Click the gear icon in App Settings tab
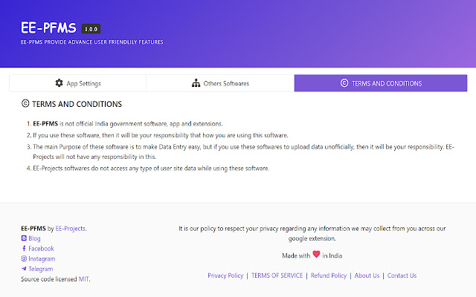 point(59,83)
